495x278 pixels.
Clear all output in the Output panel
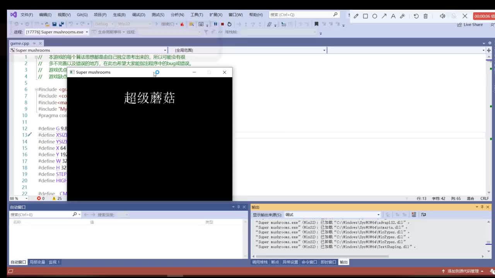(414, 215)
